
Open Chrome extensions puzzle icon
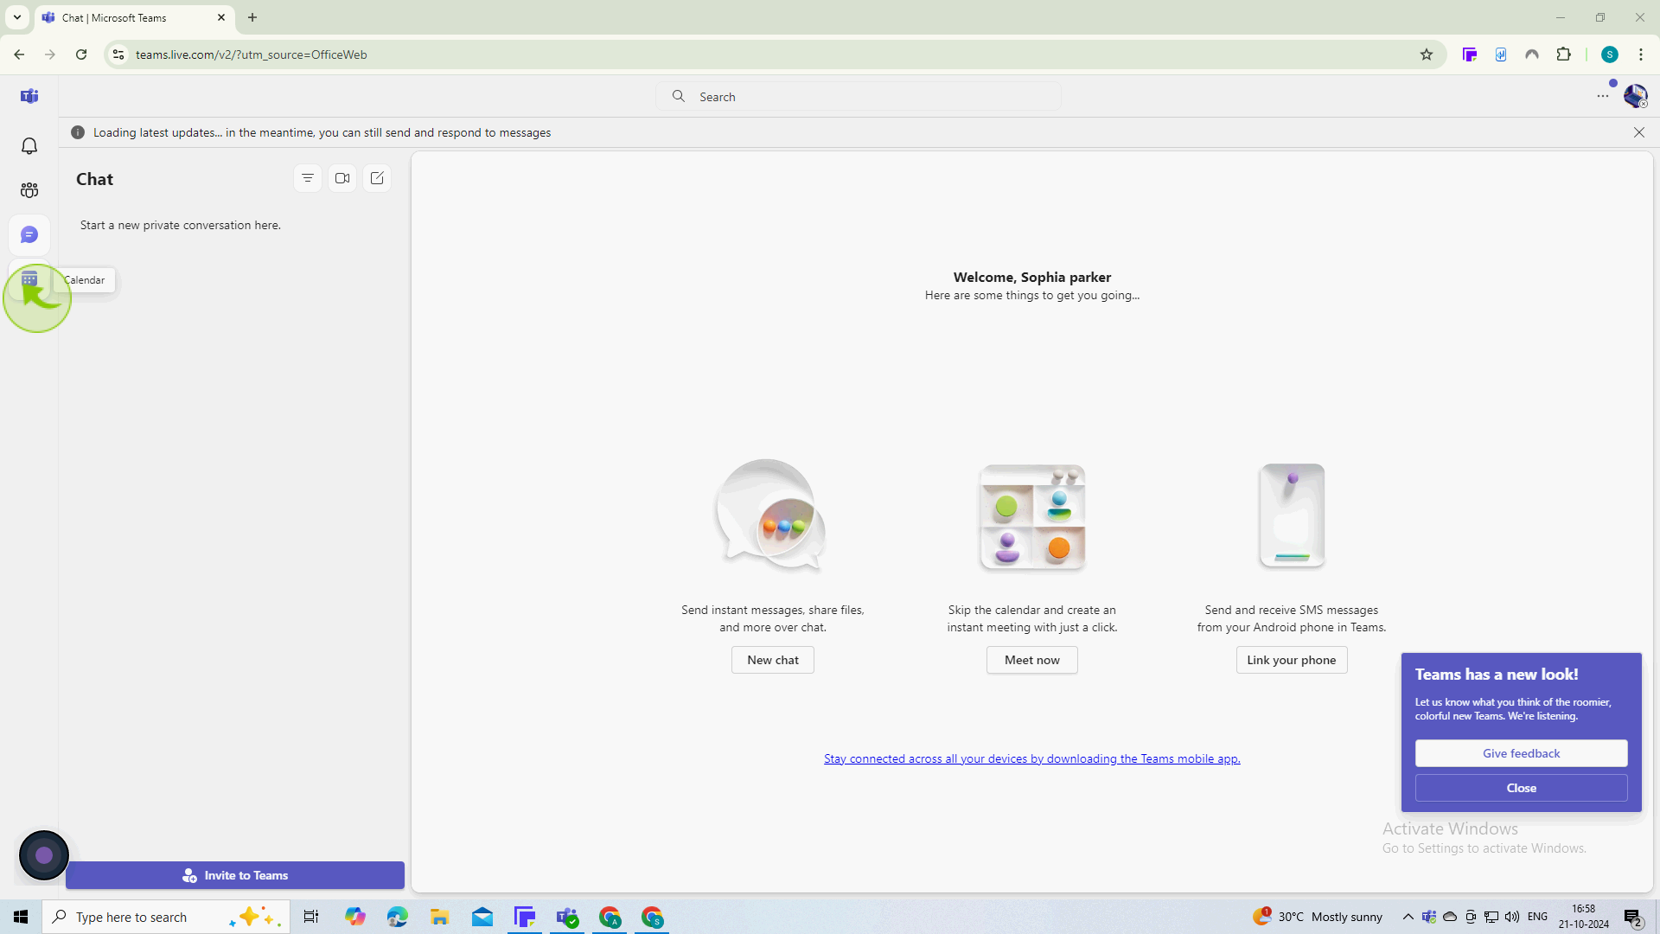(x=1563, y=54)
